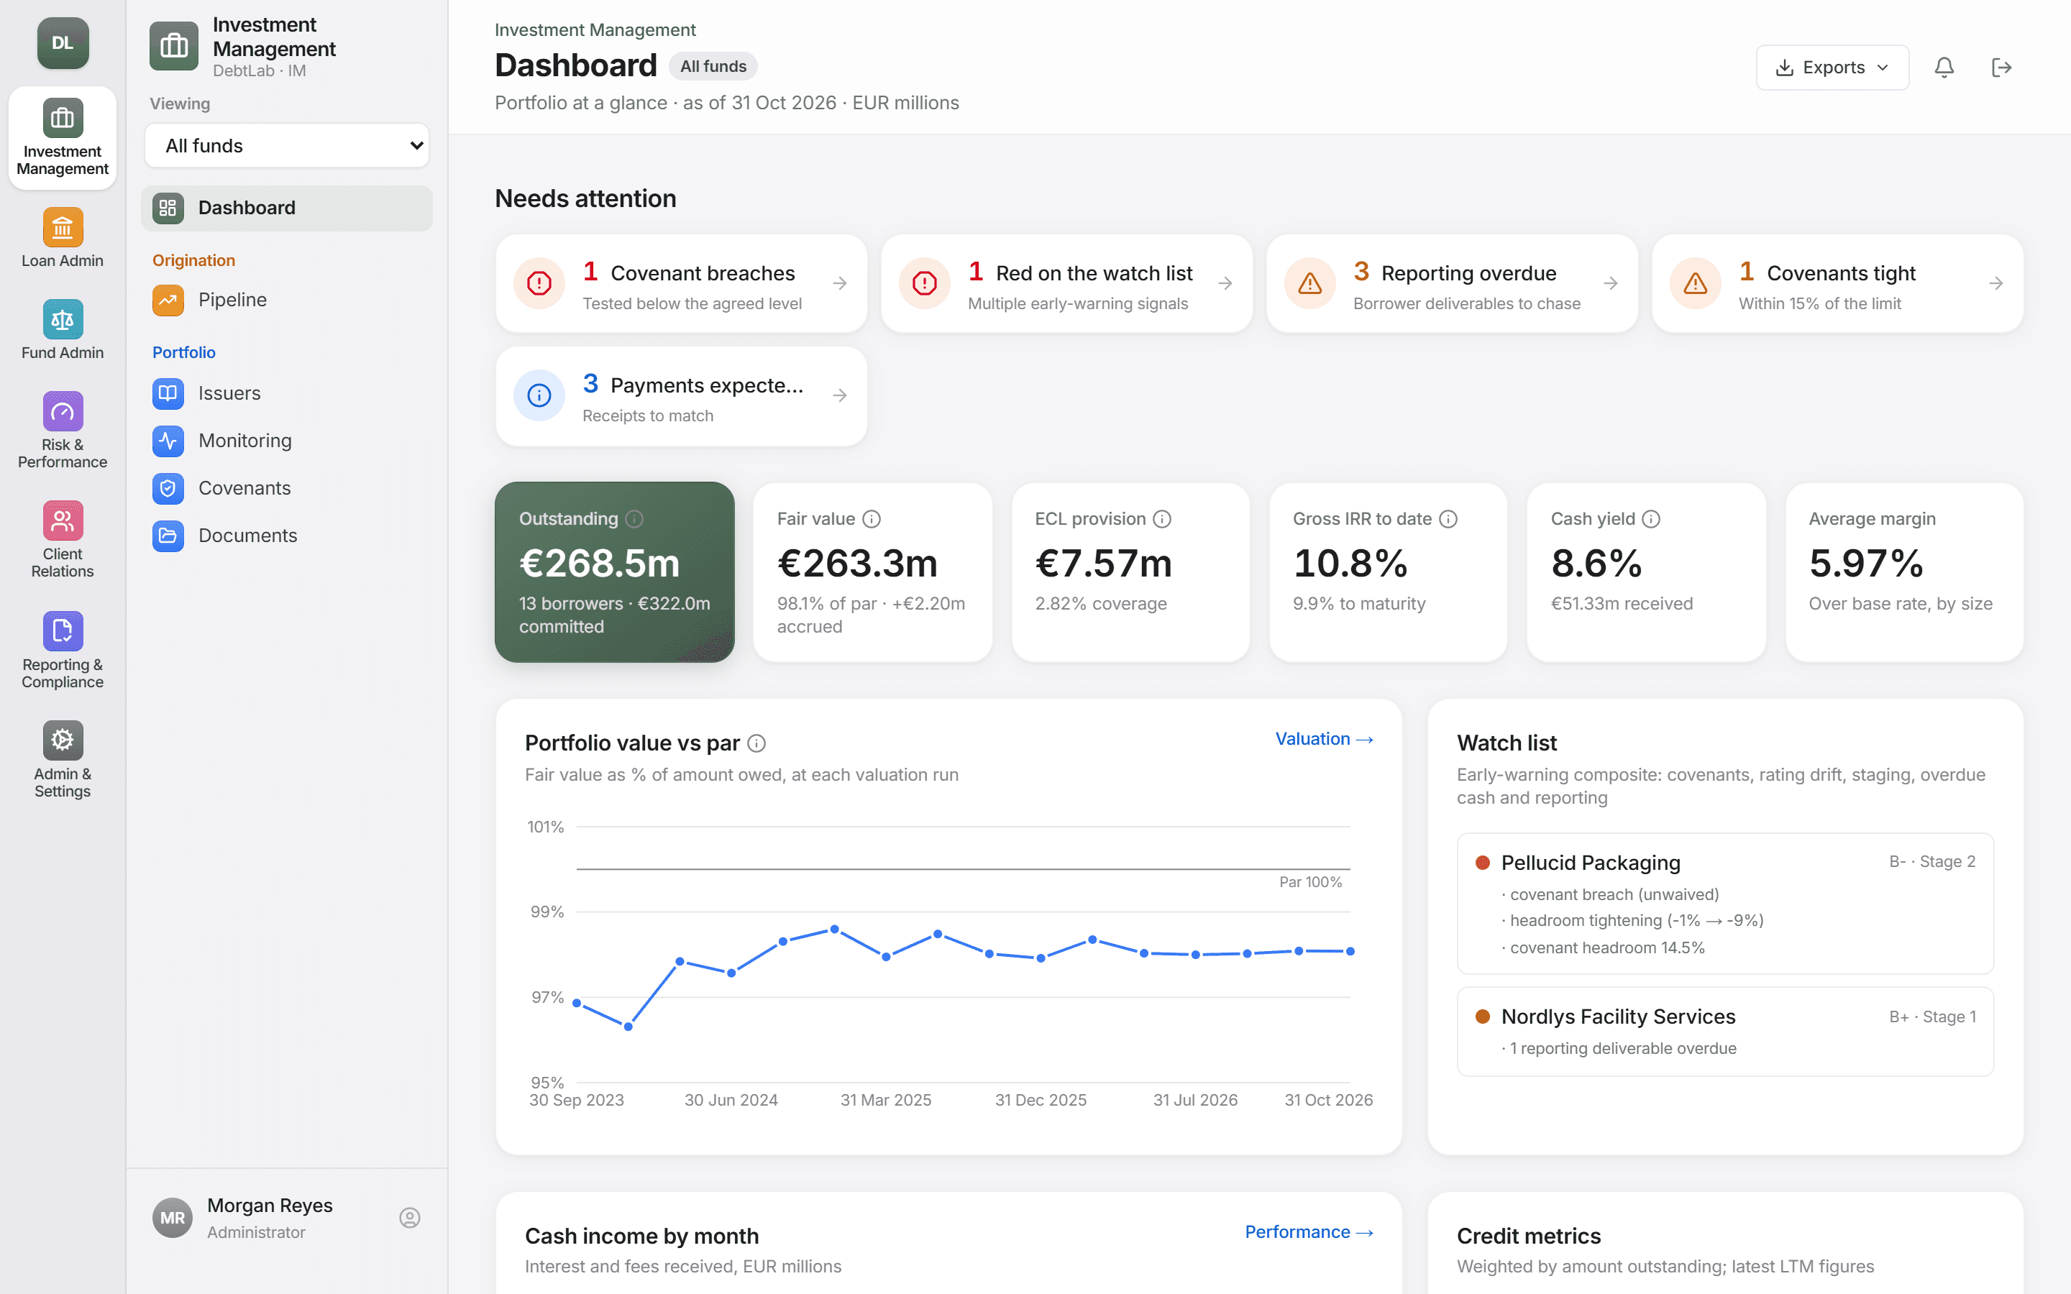The image size is (2071, 1294).
Task: Click the Average margin 5.97% card
Action: (1904, 572)
